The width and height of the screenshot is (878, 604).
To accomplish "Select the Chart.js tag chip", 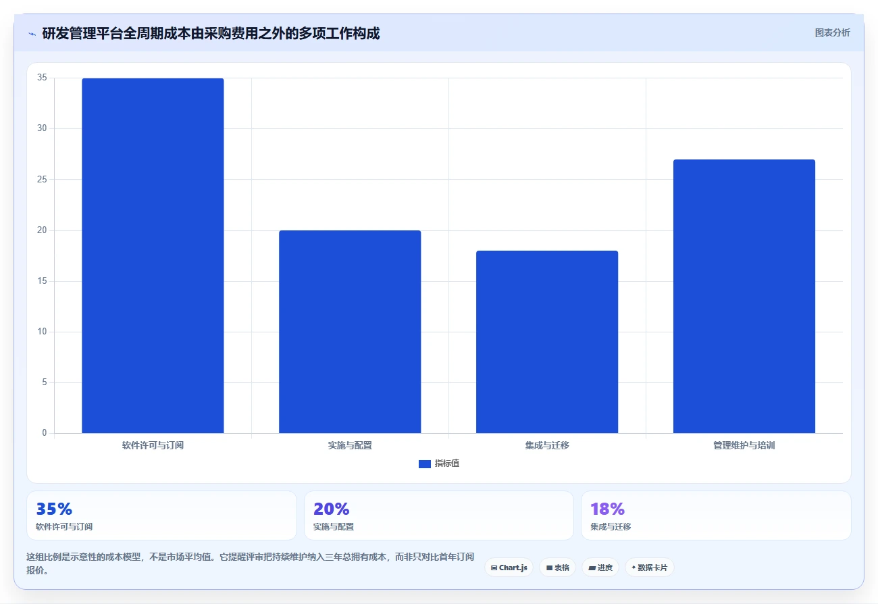I will pyautogui.click(x=509, y=568).
